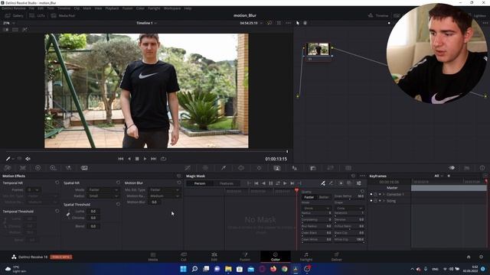Open Temporal NR Frames dropdown
Screen dimensions: 490x275
pyautogui.click(x=34, y=189)
